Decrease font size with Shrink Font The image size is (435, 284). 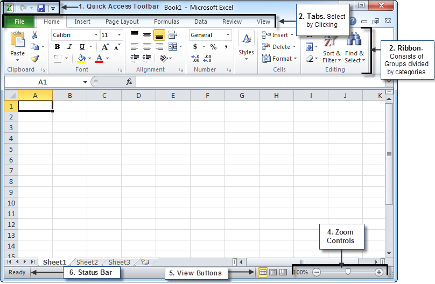[117, 47]
